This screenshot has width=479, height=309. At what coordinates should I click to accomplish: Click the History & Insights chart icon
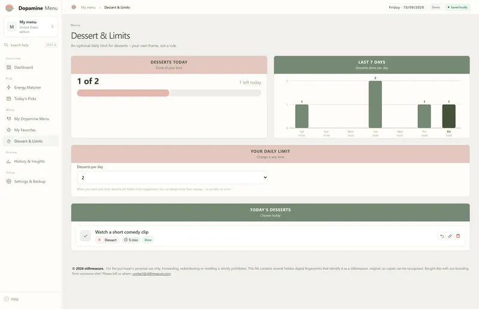[x=8, y=161]
